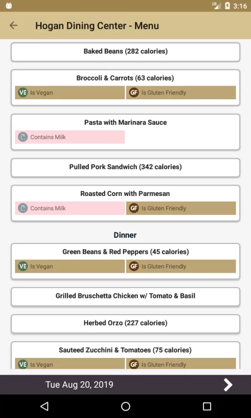
Task: Tap the VE vegan icon under Broccoli & Carrots
Action: pos(22,92)
